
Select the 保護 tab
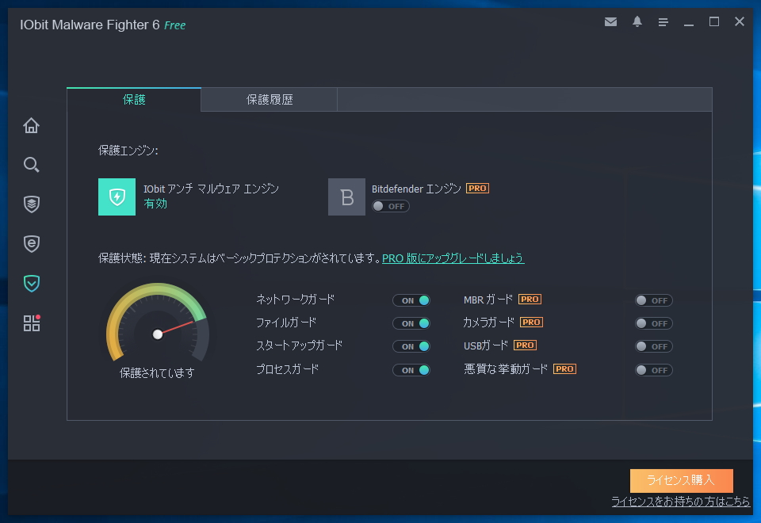click(x=133, y=99)
